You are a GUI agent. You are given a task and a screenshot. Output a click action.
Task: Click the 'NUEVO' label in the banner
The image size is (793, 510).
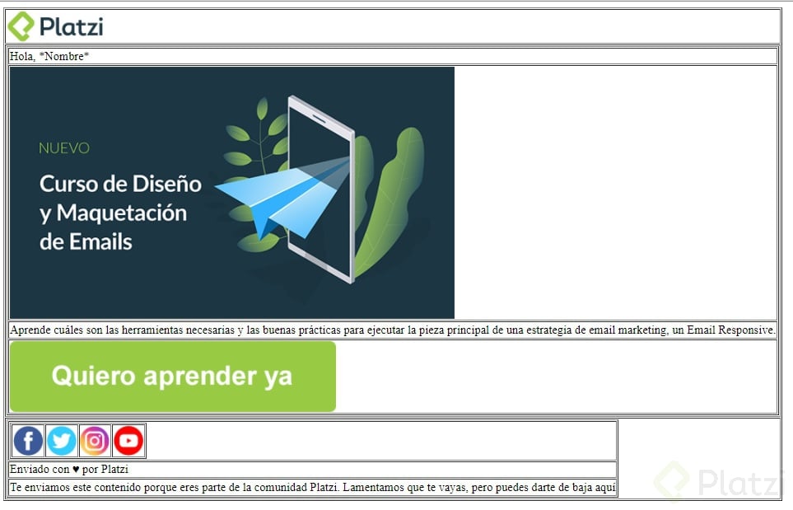point(65,148)
